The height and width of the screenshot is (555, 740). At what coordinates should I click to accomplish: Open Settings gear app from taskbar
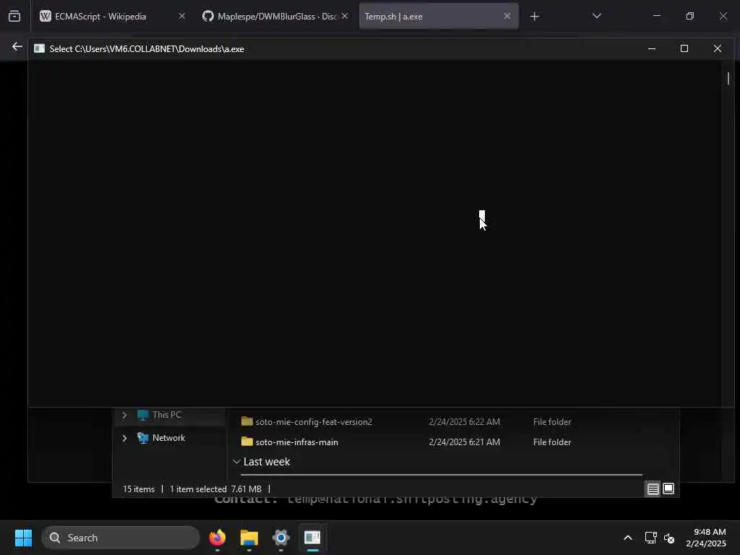pos(281,538)
